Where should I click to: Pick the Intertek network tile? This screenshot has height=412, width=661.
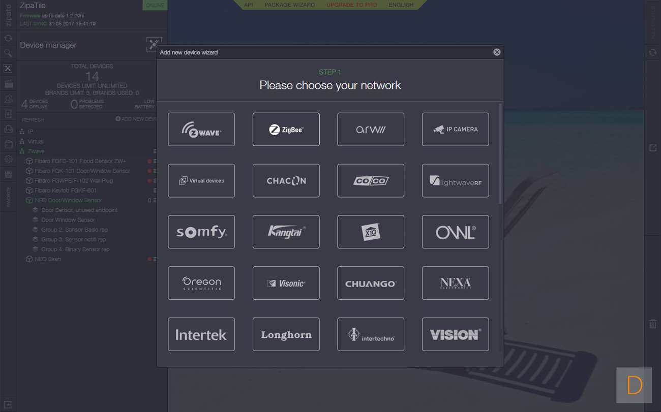(201, 334)
